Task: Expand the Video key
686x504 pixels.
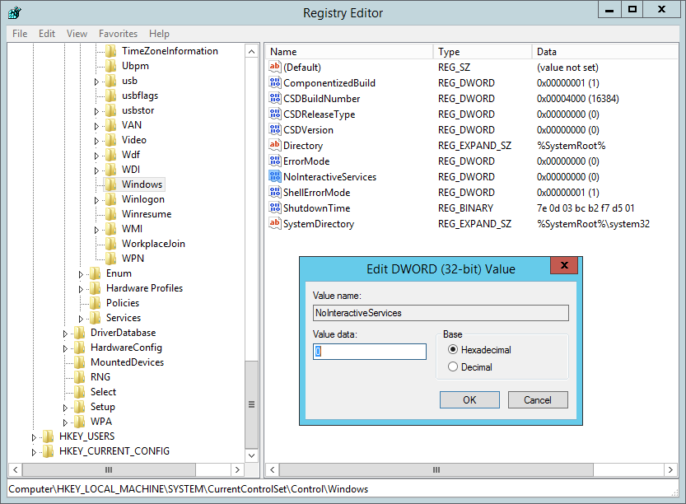Action: (96, 142)
